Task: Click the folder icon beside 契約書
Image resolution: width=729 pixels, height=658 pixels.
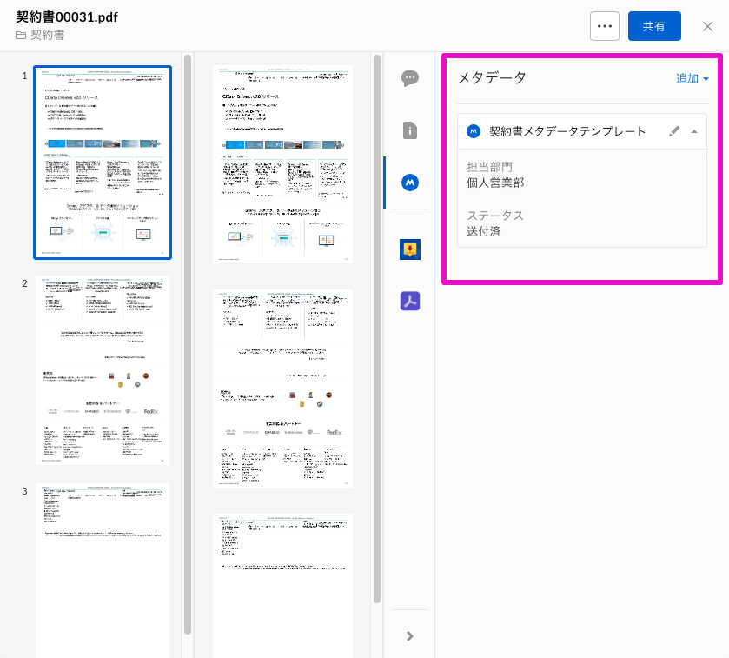Action: pyautogui.click(x=21, y=36)
